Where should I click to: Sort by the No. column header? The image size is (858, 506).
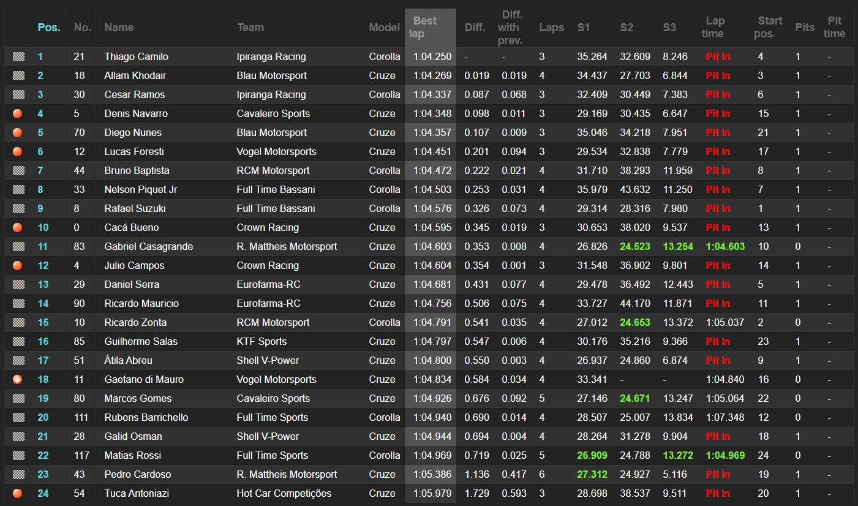pos(82,28)
